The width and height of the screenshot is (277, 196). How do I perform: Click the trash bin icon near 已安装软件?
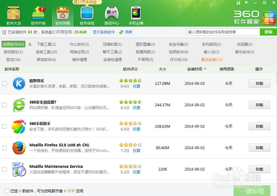coord(4,32)
